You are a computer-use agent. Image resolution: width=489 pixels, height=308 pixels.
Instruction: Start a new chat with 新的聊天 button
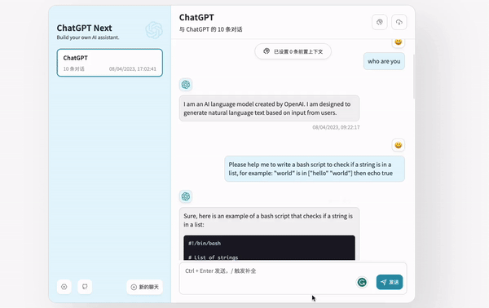click(x=145, y=287)
